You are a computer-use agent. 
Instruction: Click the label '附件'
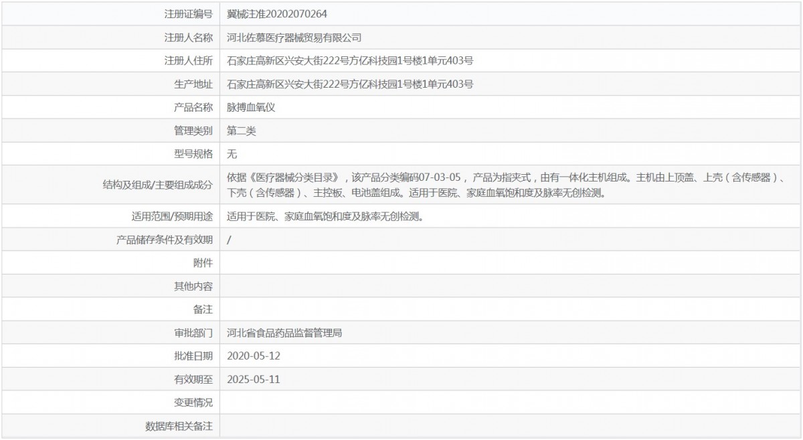(x=203, y=263)
